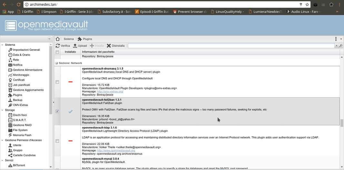Screen dimensions: 344x170
Task: Click the plugin list scrollbar thumb
Action: click(342, 123)
